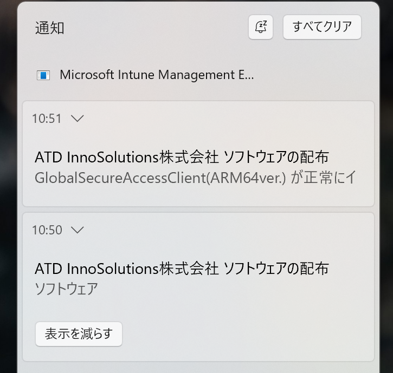
Task: Click the 表示を減らす button
Action: click(79, 334)
